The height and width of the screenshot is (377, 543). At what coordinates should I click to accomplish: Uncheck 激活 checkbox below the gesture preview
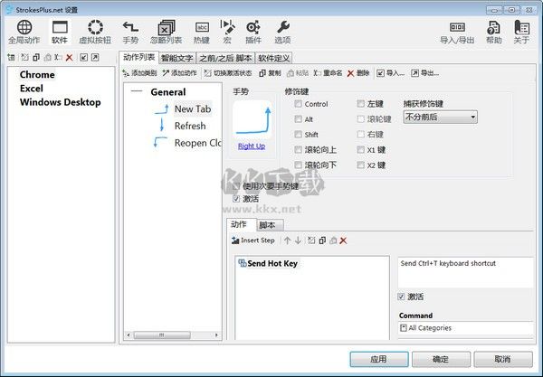[236, 199]
